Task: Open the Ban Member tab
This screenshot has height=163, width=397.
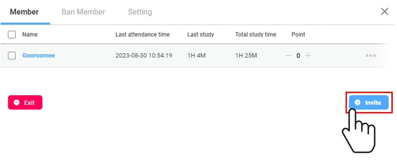Action: pyautogui.click(x=83, y=12)
